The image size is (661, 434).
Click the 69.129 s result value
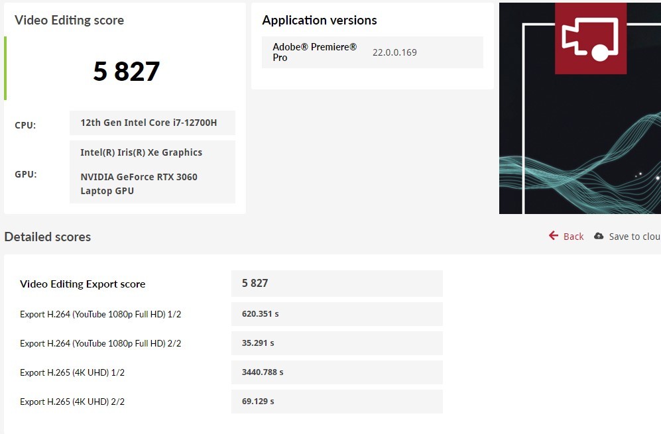tap(257, 401)
